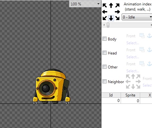Click the Select... link under Other
Viewport: 152px width, 128px height.
133,71
